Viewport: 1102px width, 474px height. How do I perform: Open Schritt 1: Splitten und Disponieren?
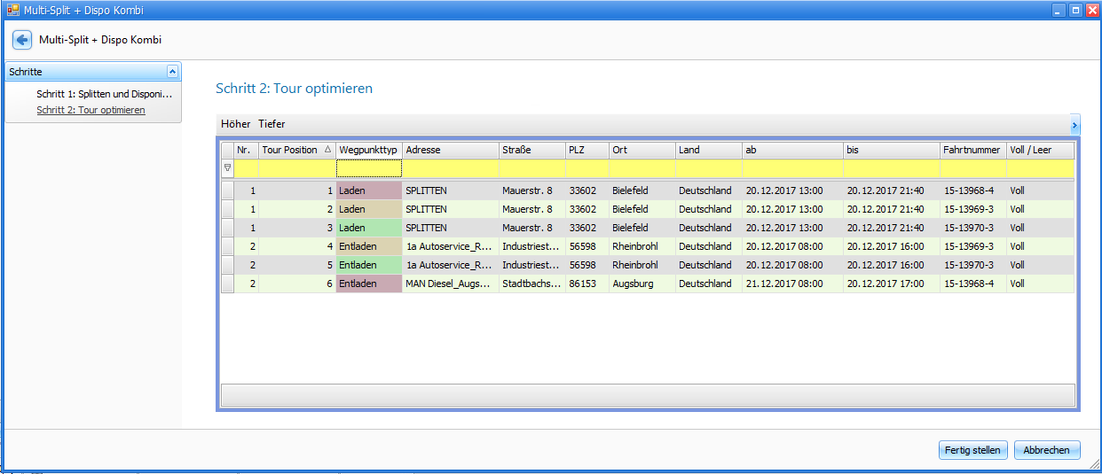(x=104, y=94)
